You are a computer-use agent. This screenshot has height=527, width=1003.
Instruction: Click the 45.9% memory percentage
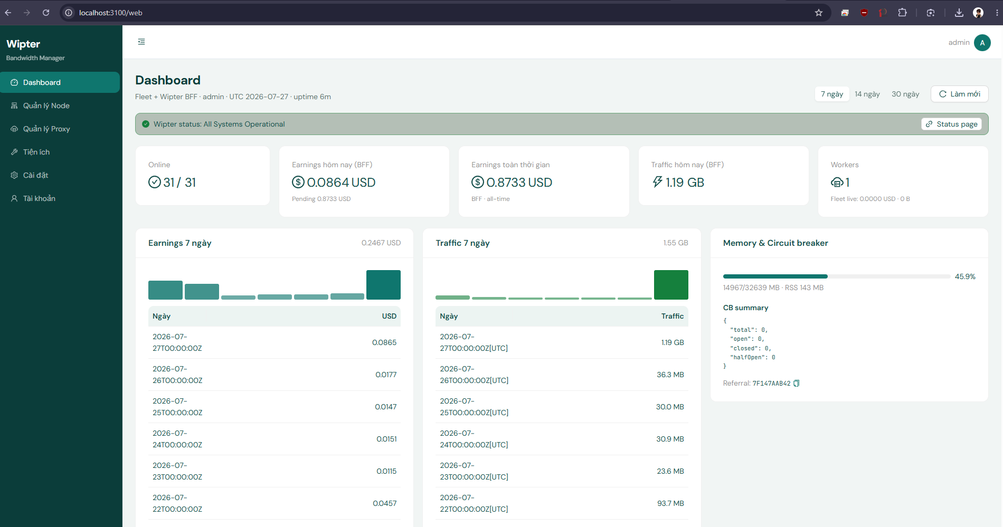pos(965,276)
